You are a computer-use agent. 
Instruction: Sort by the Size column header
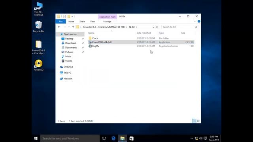click(x=183, y=33)
